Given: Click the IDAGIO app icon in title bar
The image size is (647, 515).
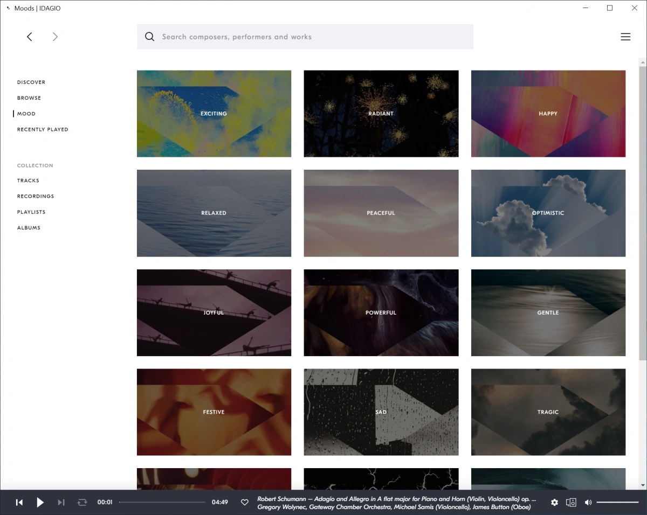Looking at the screenshot, I should pos(8,8).
